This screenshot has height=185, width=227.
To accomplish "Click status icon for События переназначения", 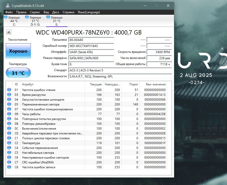I will click(x=9, y=148).
